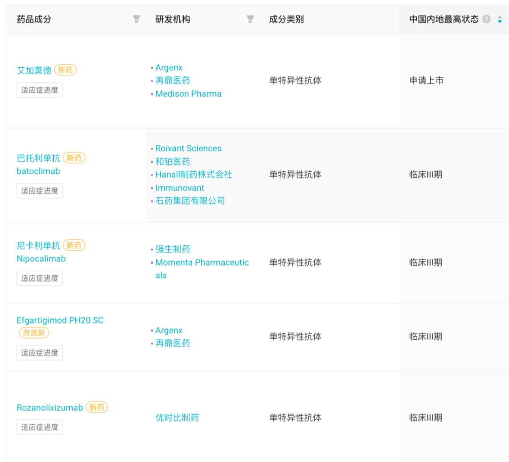The height and width of the screenshot is (462, 509).
Task: Click 改良新 tag under Efgartigimod PH20 SC
Action: (34, 332)
